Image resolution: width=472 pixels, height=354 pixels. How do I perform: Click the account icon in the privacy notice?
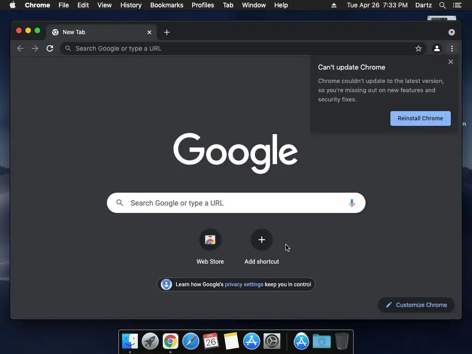[166, 284]
